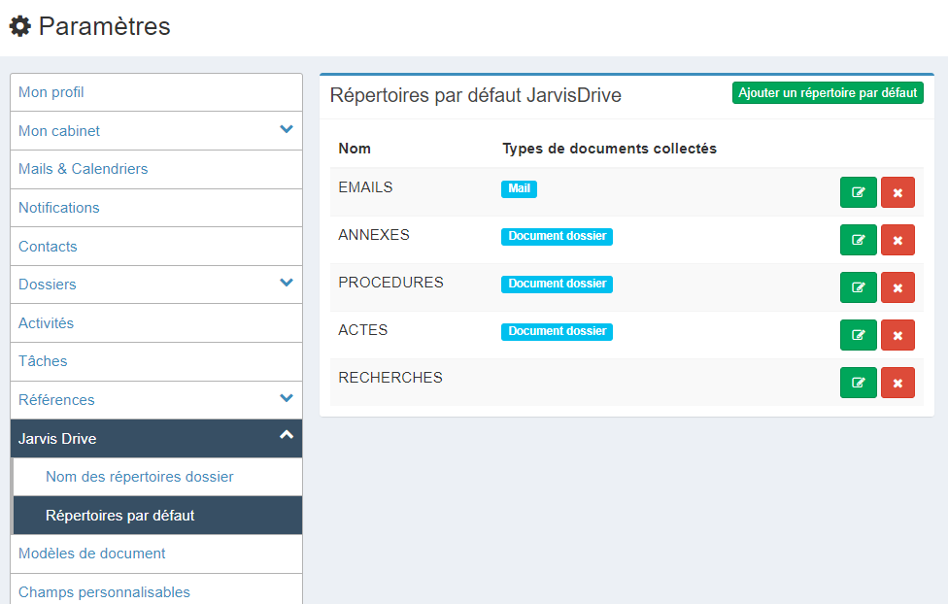Click Répertoires par défaut JarvisDrive title
948x604 pixels.
(x=476, y=95)
